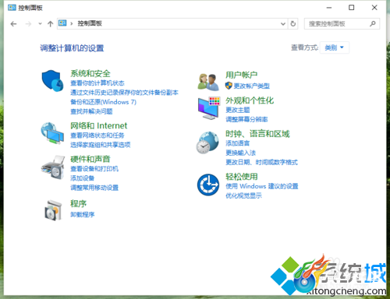
Task: Expand the recent locations dropdown arrow
Action: click(x=40, y=23)
